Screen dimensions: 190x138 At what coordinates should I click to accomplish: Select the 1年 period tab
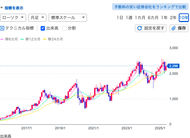coord(164,18)
